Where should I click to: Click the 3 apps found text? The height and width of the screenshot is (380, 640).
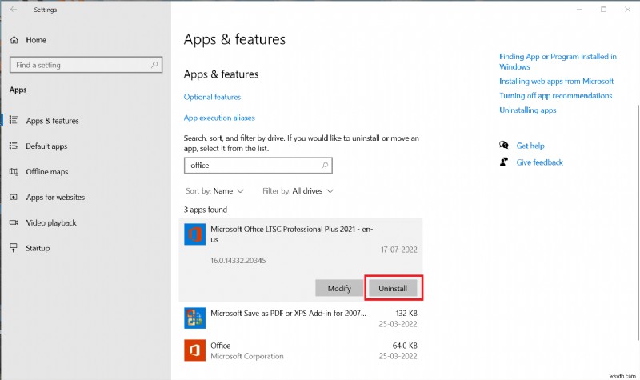[x=206, y=210]
